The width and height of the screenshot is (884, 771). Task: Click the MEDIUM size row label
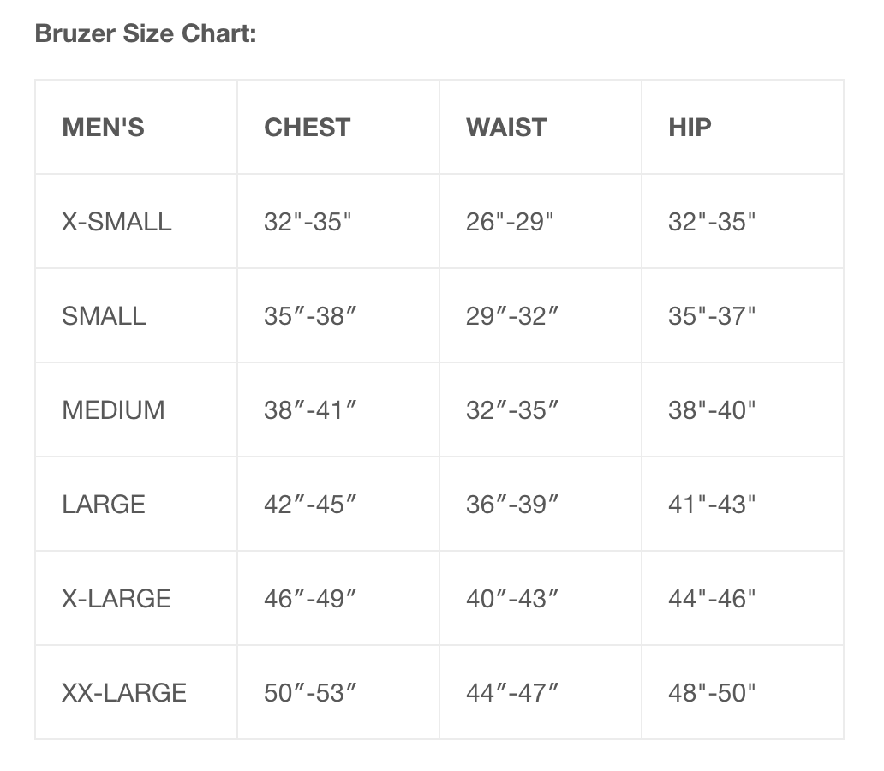click(113, 410)
